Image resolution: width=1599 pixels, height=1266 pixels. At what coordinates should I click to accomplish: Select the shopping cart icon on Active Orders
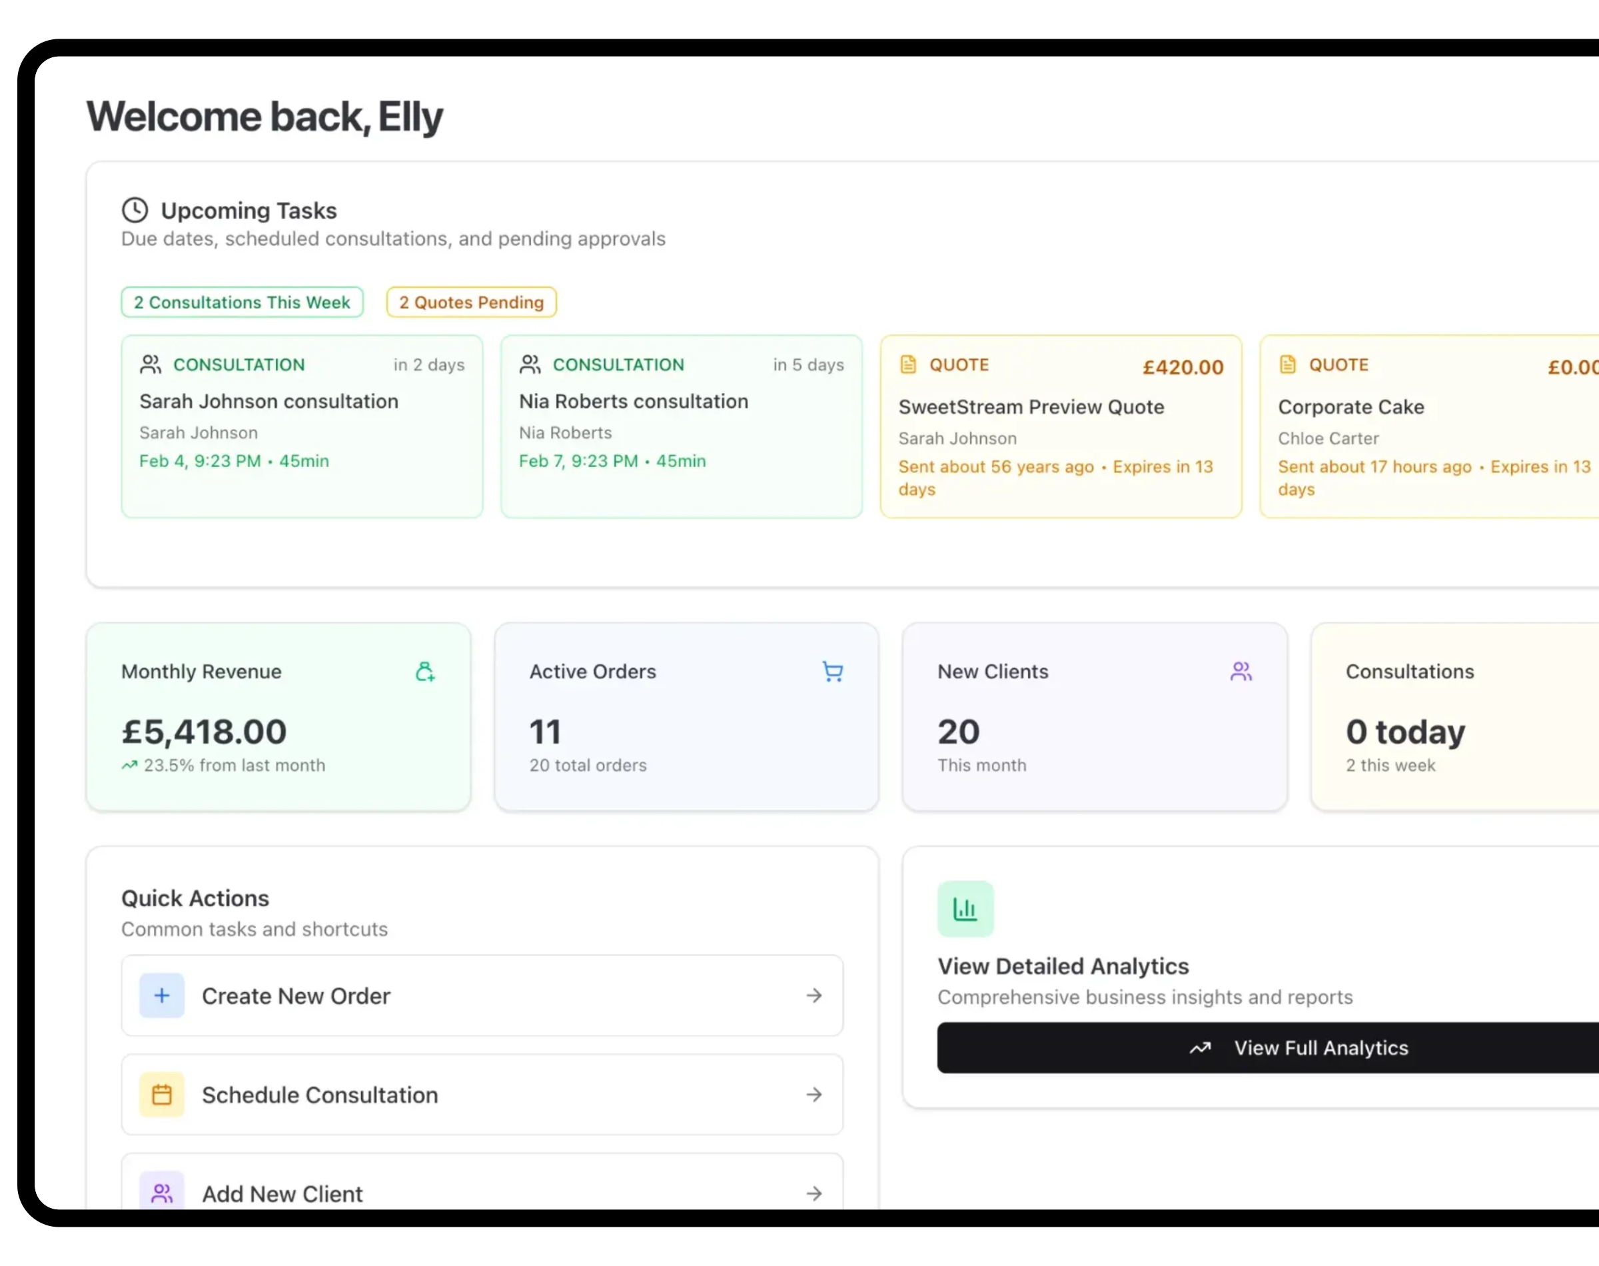832,672
